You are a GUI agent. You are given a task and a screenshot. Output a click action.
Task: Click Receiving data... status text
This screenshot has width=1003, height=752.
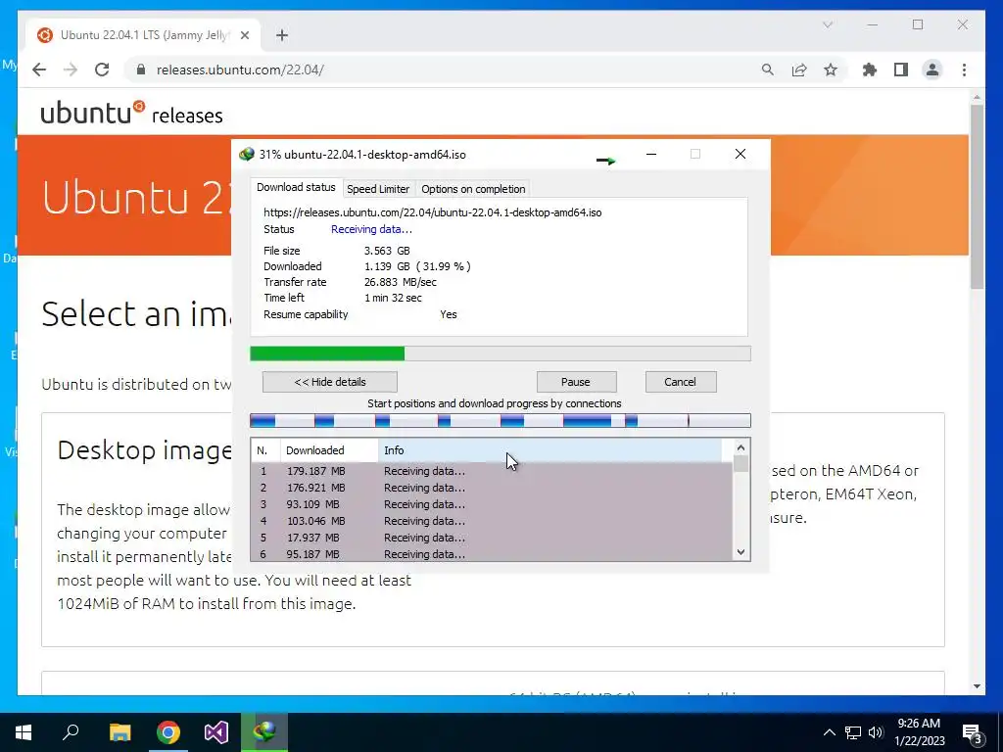[371, 229]
